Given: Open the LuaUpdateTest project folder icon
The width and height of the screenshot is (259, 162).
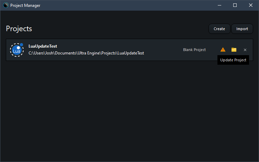Looking at the screenshot, I should 234,50.
